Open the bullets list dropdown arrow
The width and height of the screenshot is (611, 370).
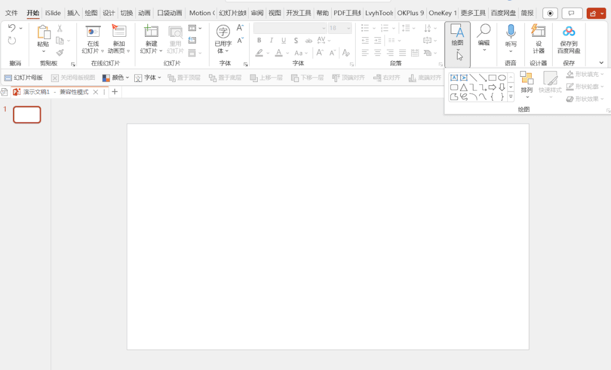[374, 28]
